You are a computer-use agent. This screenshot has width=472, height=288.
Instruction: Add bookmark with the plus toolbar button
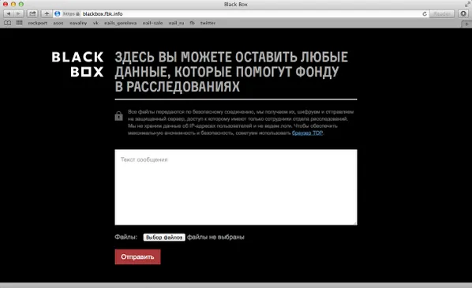[x=47, y=14]
